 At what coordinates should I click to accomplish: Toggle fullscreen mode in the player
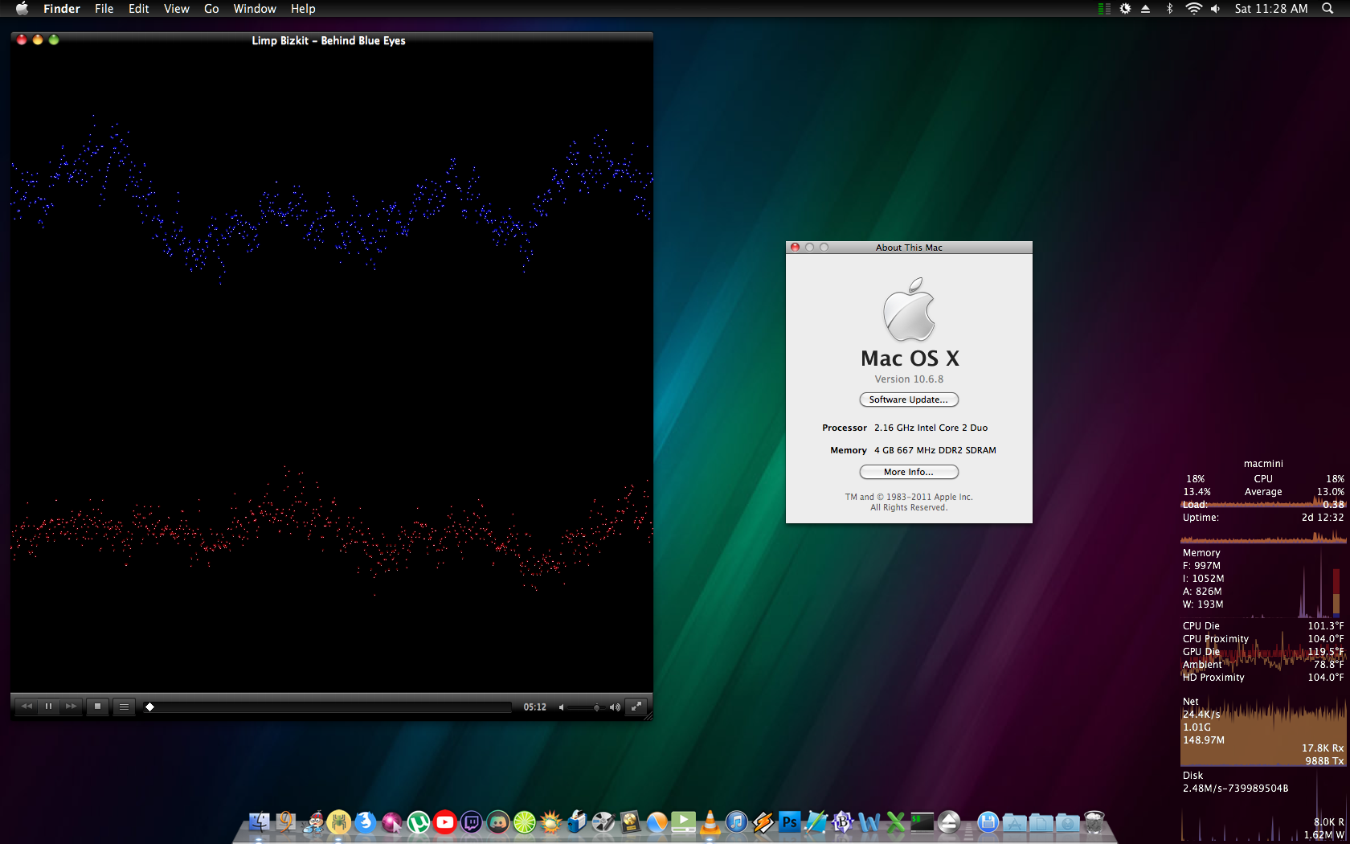636,707
